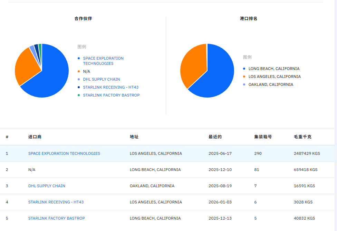This screenshot has width=337, height=231.
Task: Click blue legend dot for SPACE EXPLORATION TECHNOLOGIES
Action: [79, 58]
